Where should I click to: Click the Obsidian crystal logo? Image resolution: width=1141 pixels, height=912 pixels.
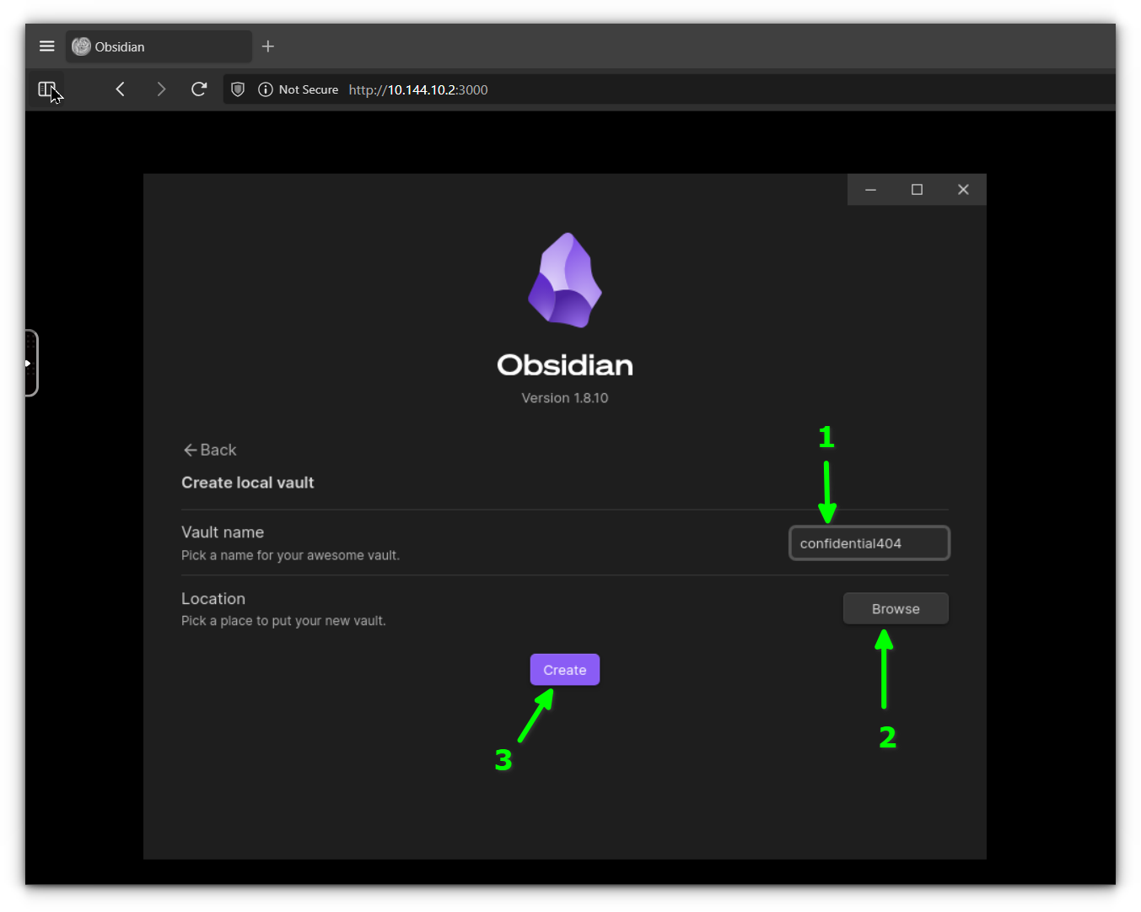565,280
